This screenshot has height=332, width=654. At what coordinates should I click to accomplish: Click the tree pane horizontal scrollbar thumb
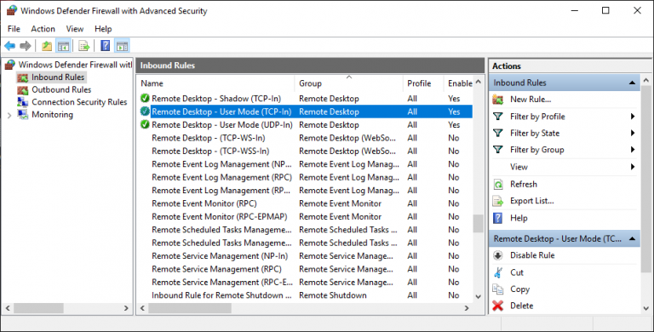38,308
